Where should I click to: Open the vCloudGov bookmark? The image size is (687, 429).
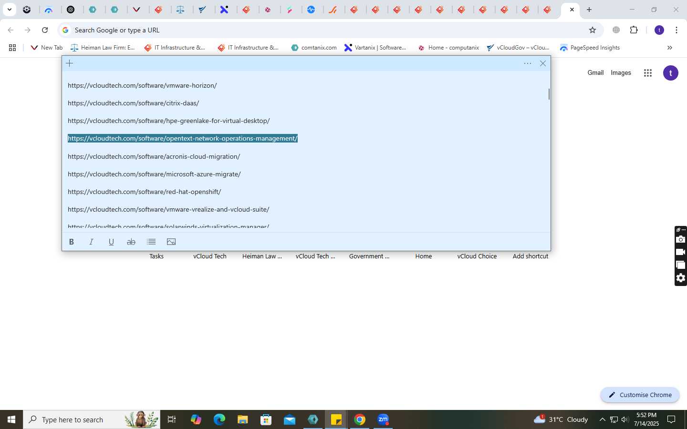pyautogui.click(x=518, y=48)
